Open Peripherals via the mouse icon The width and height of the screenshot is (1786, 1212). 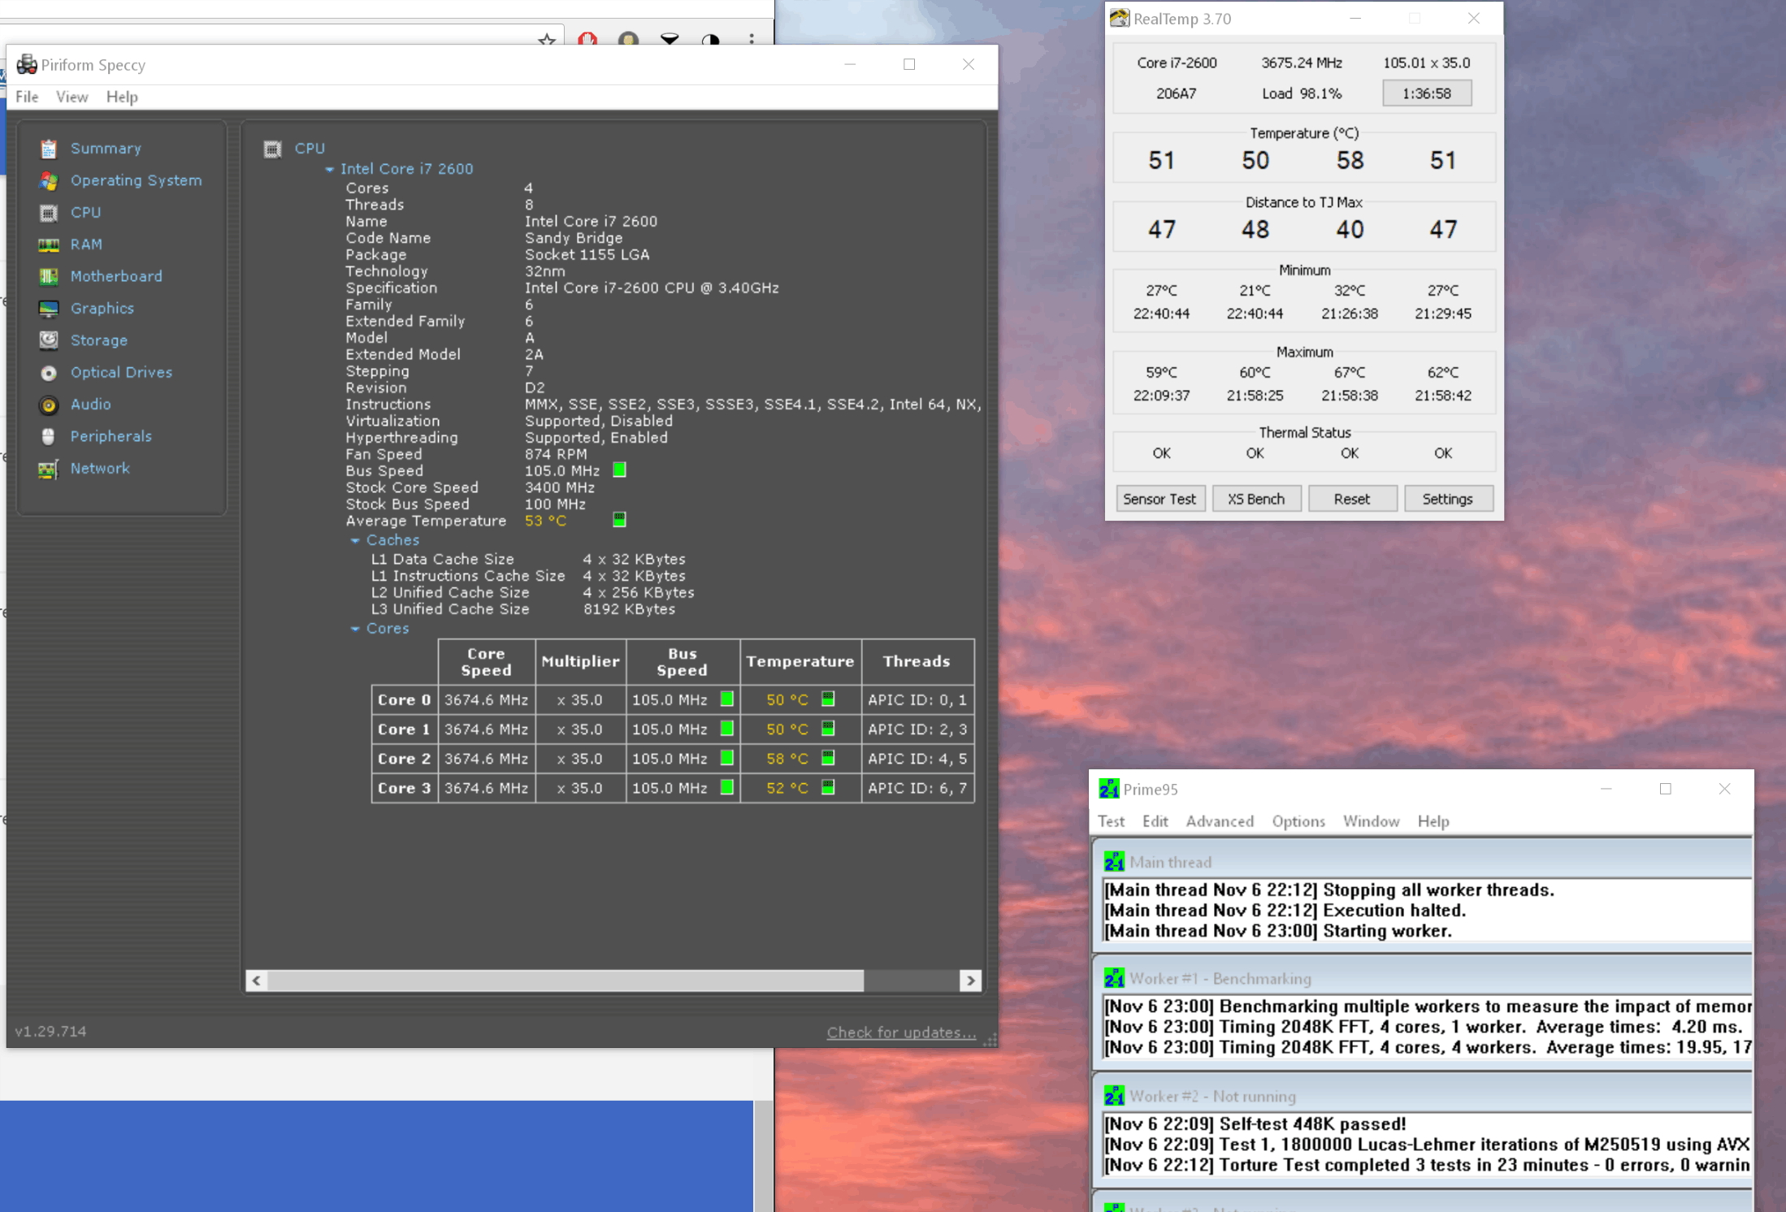pos(49,436)
